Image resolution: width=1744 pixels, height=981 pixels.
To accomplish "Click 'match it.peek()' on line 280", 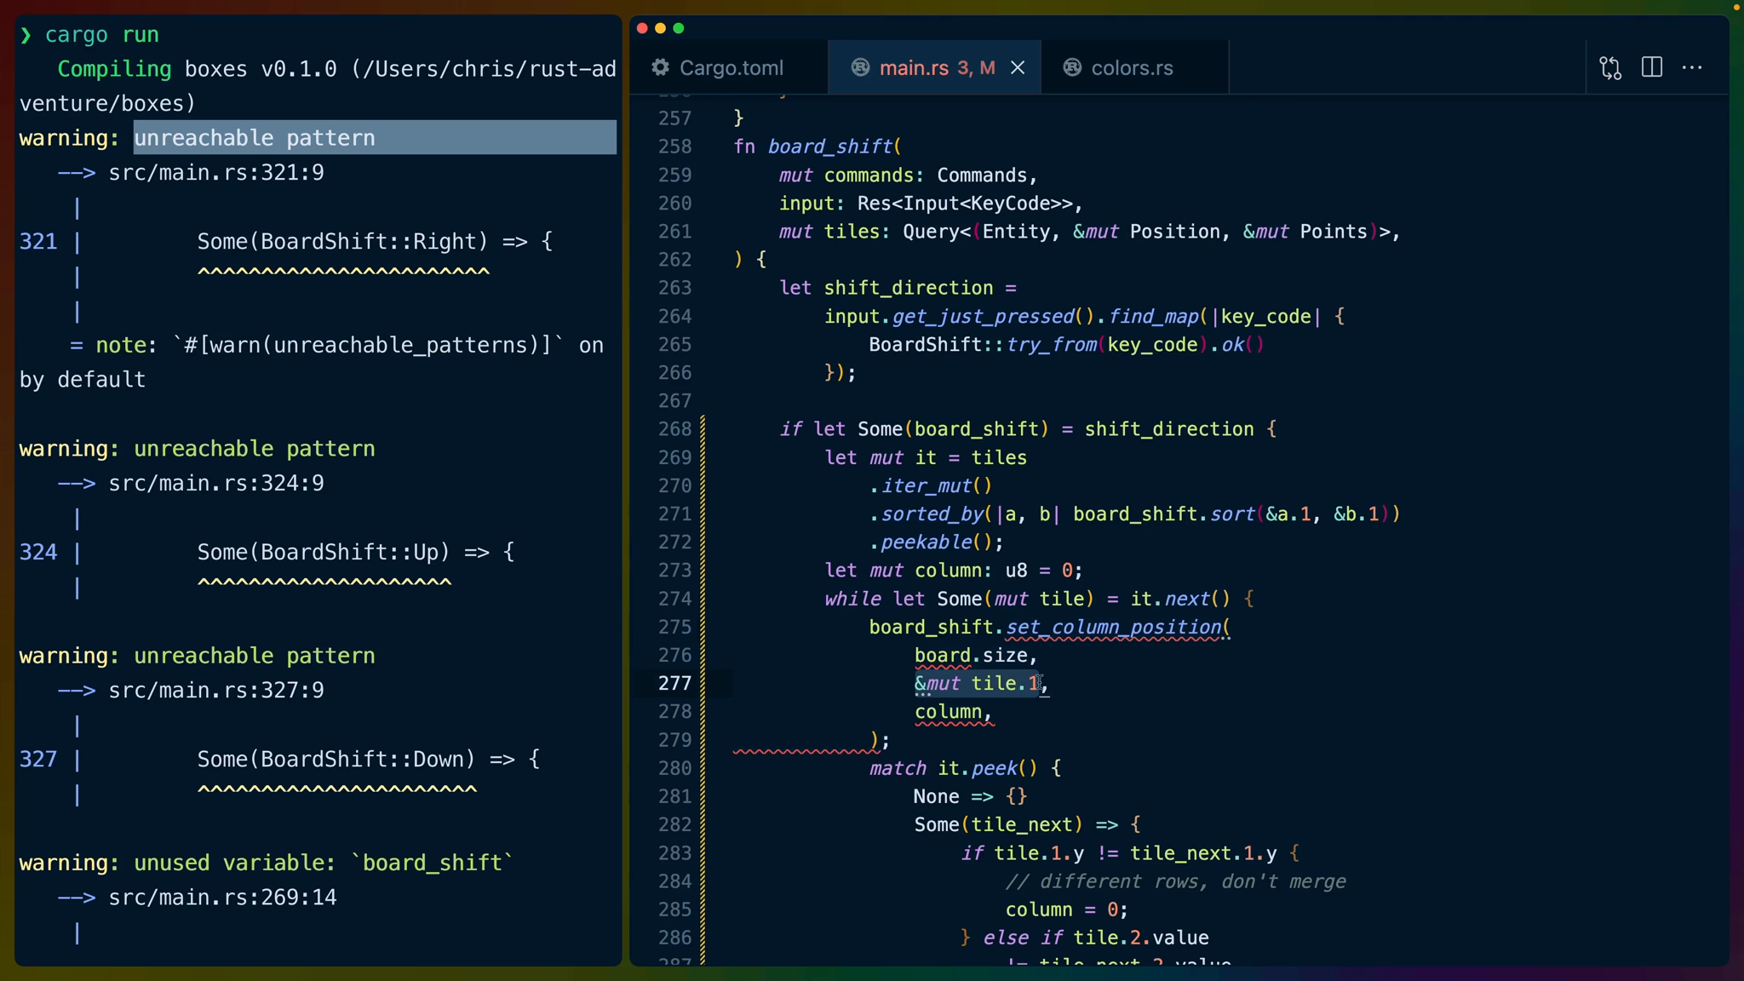I will (x=953, y=768).
